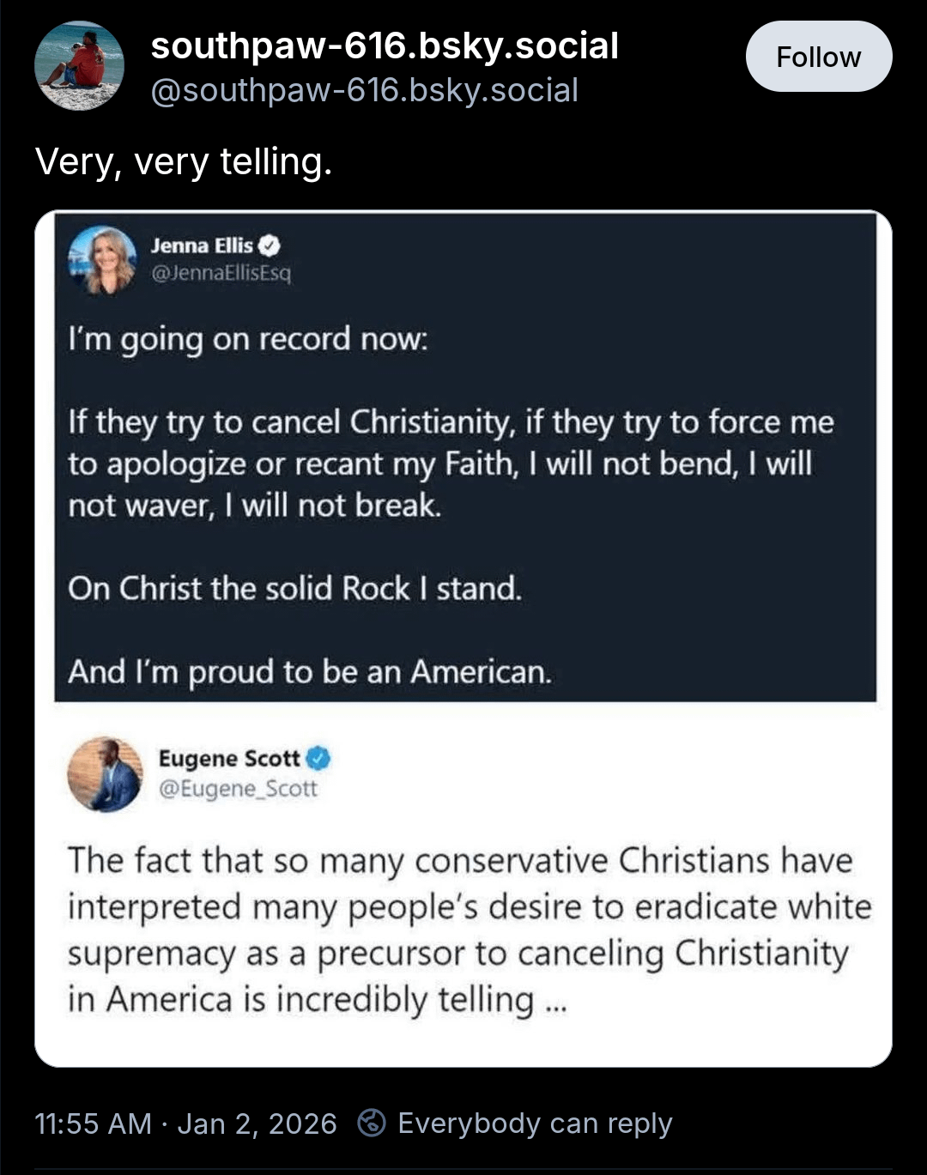Viewport: 927px width, 1175px height.
Task: Click the "Very, very telling." post text
Action: point(184,161)
